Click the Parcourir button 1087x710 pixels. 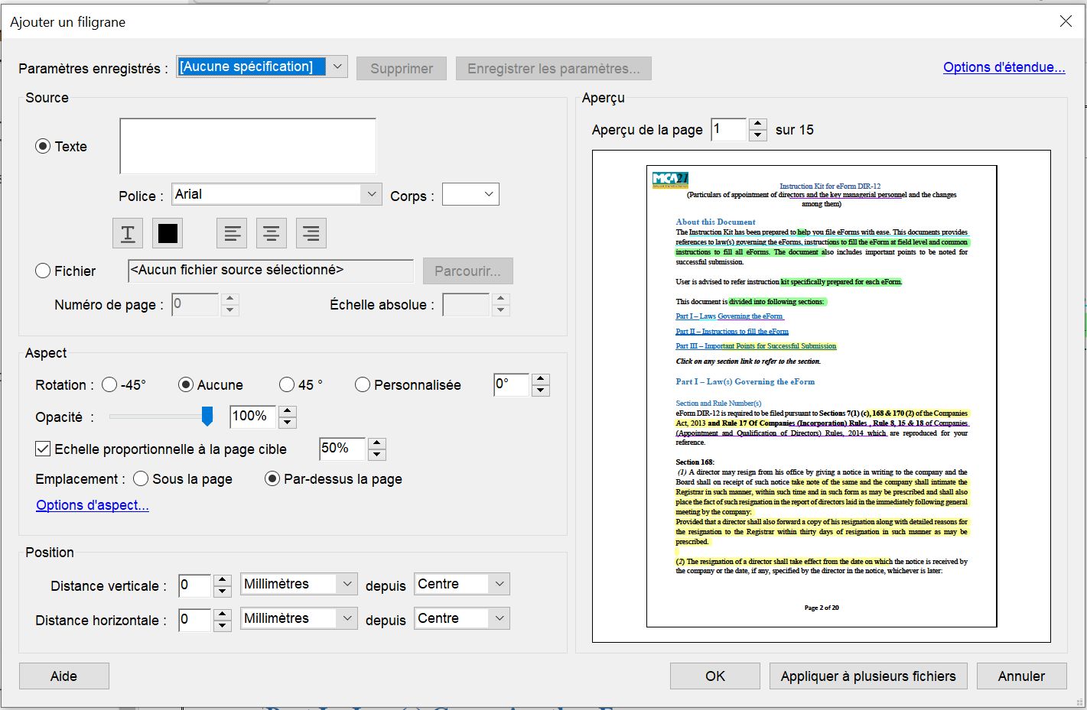click(x=467, y=271)
